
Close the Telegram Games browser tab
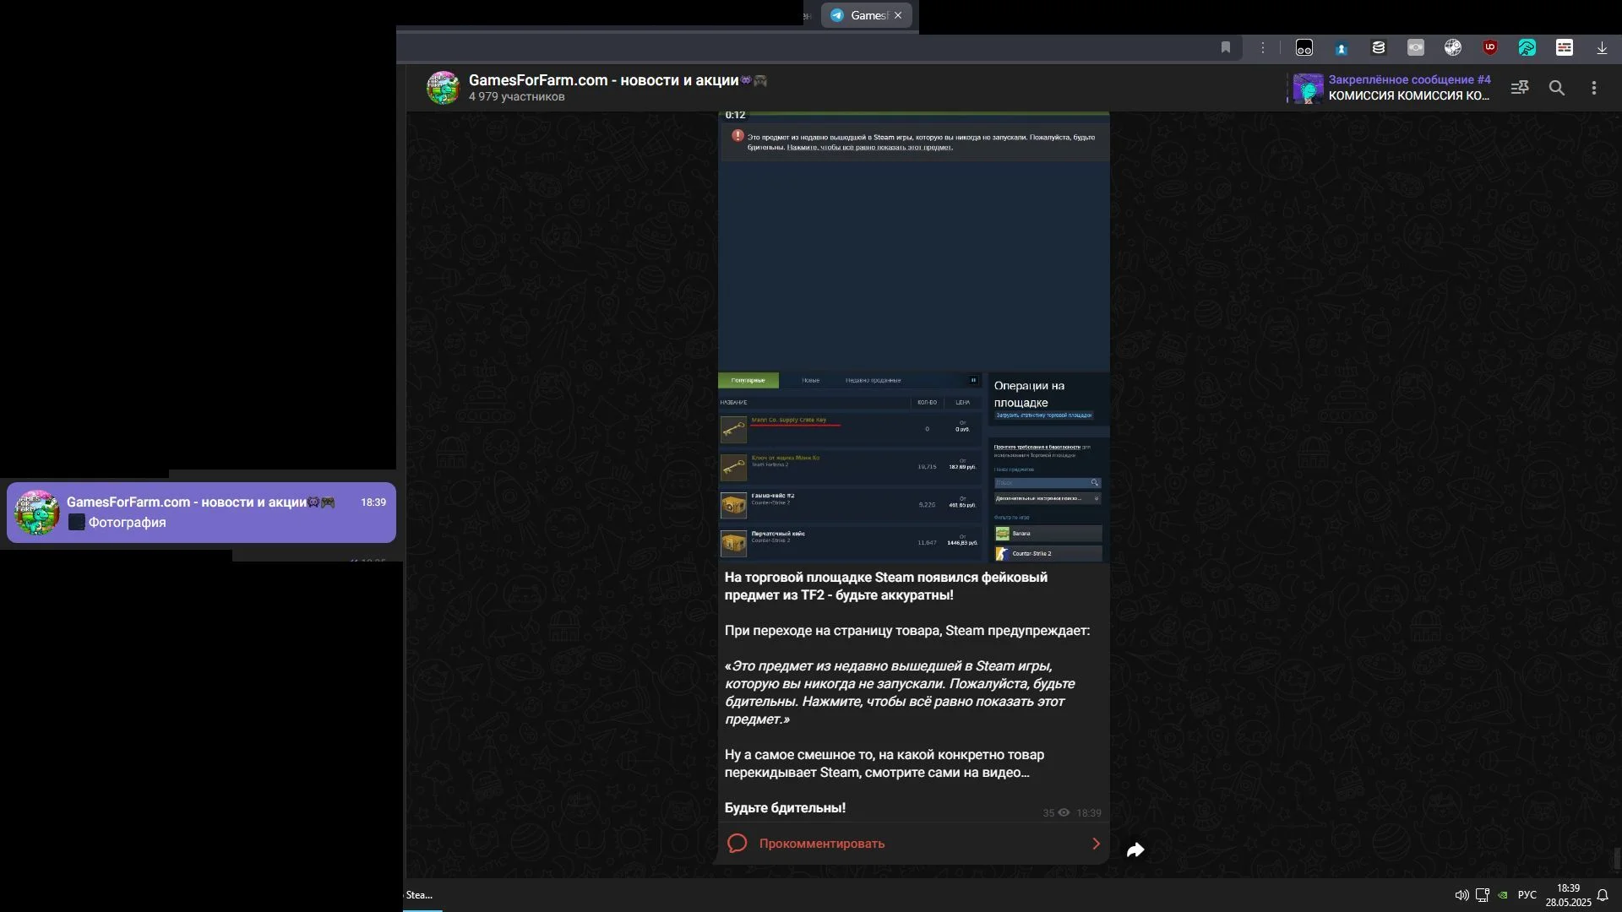(898, 15)
